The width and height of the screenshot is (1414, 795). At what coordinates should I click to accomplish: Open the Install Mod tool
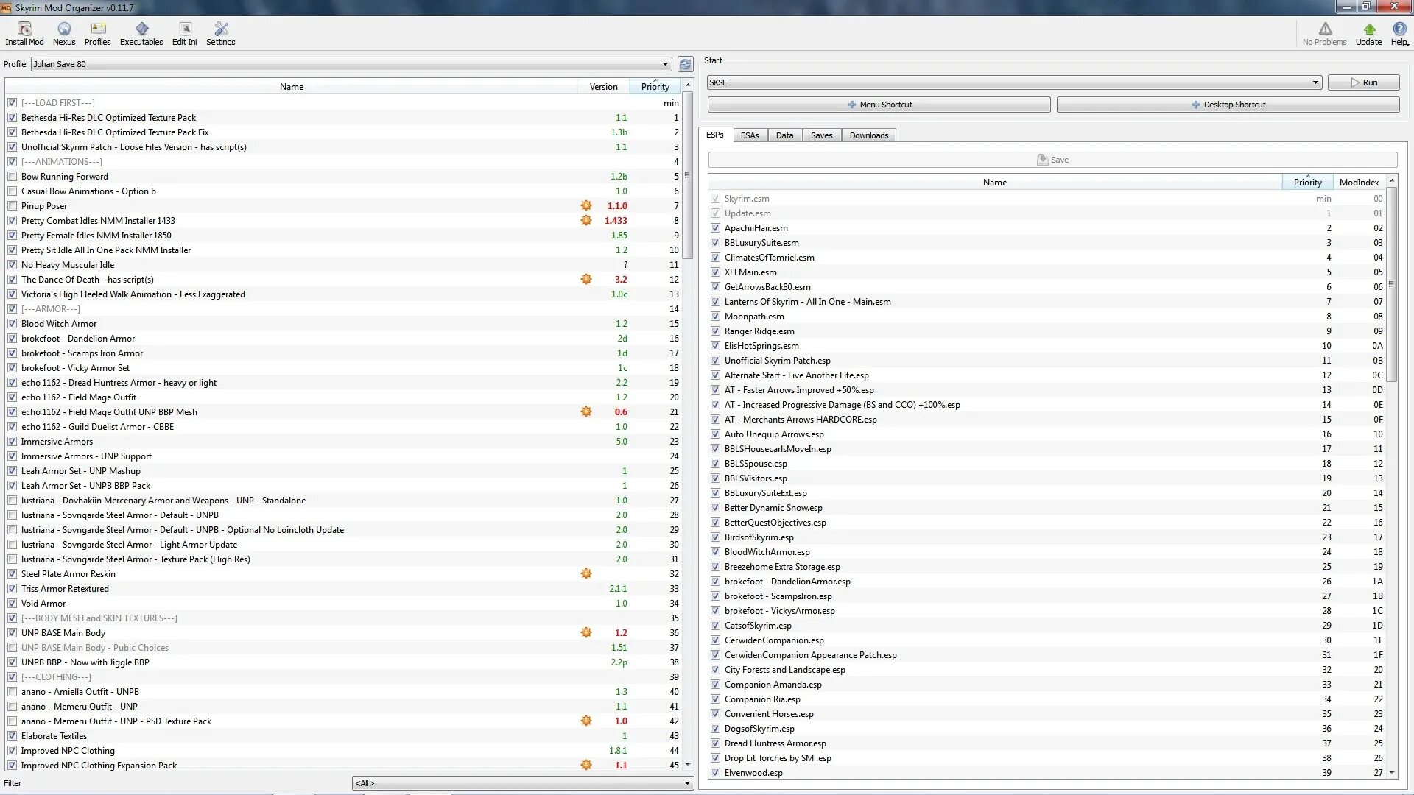24,34
